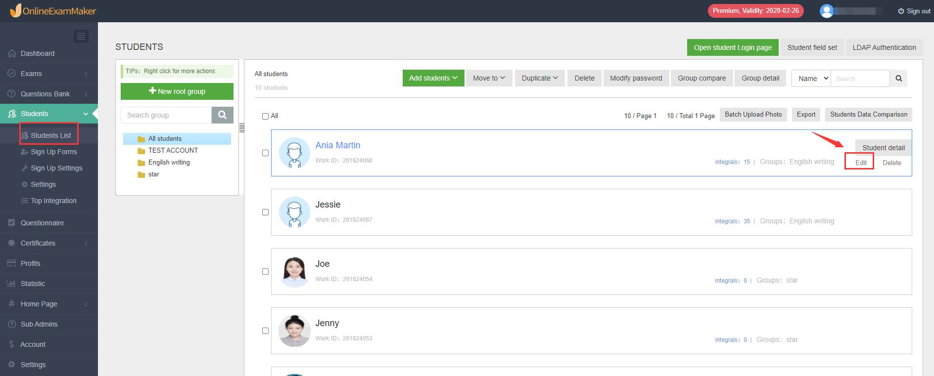
Task: Click the student search magnifier button
Action: point(899,79)
